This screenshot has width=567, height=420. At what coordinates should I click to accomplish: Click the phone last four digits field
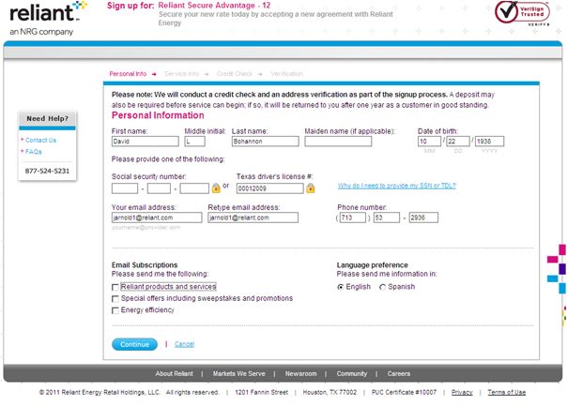point(423,217)
